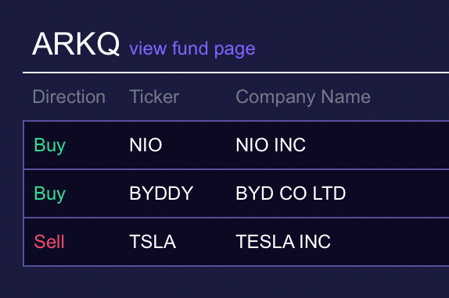Select the Direction column header
Screen dimensions: 449x298
click(x=69, y=97)
